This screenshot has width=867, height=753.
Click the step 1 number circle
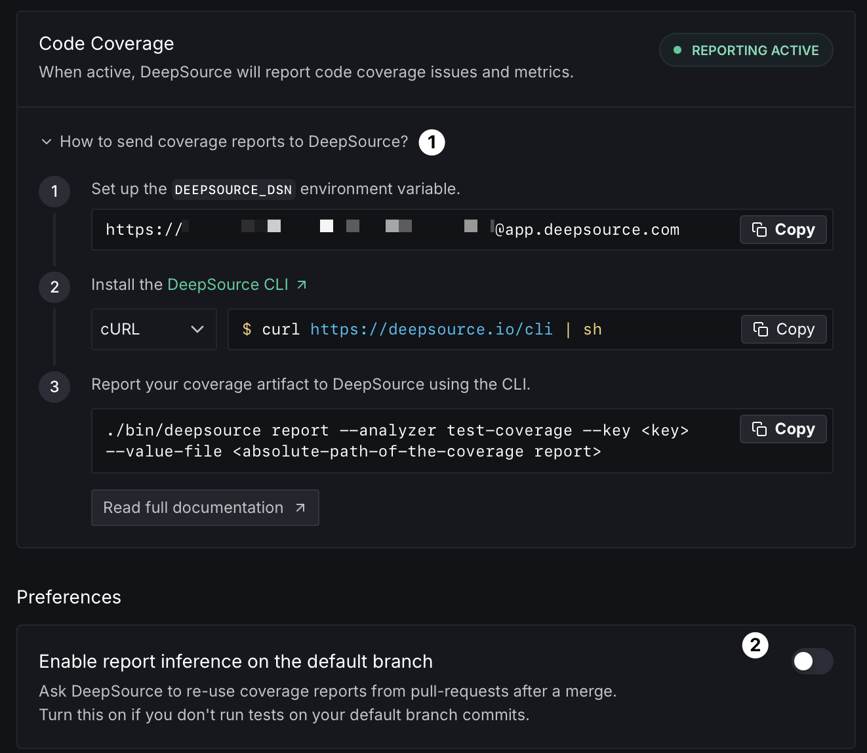54,192
